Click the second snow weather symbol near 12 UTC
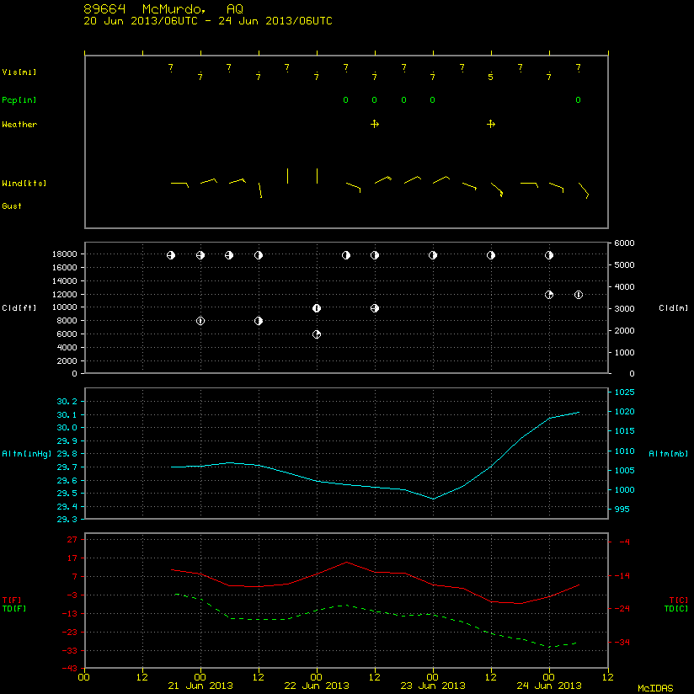The image size is (694, 694). 491,124
